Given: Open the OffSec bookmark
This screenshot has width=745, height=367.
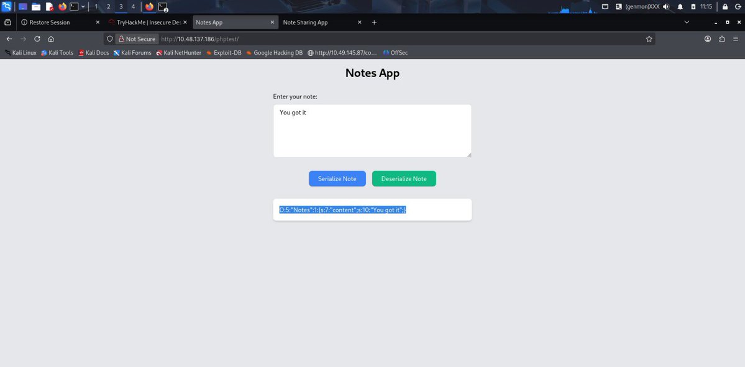Looking at the screenshot, I should coord(395,53).
